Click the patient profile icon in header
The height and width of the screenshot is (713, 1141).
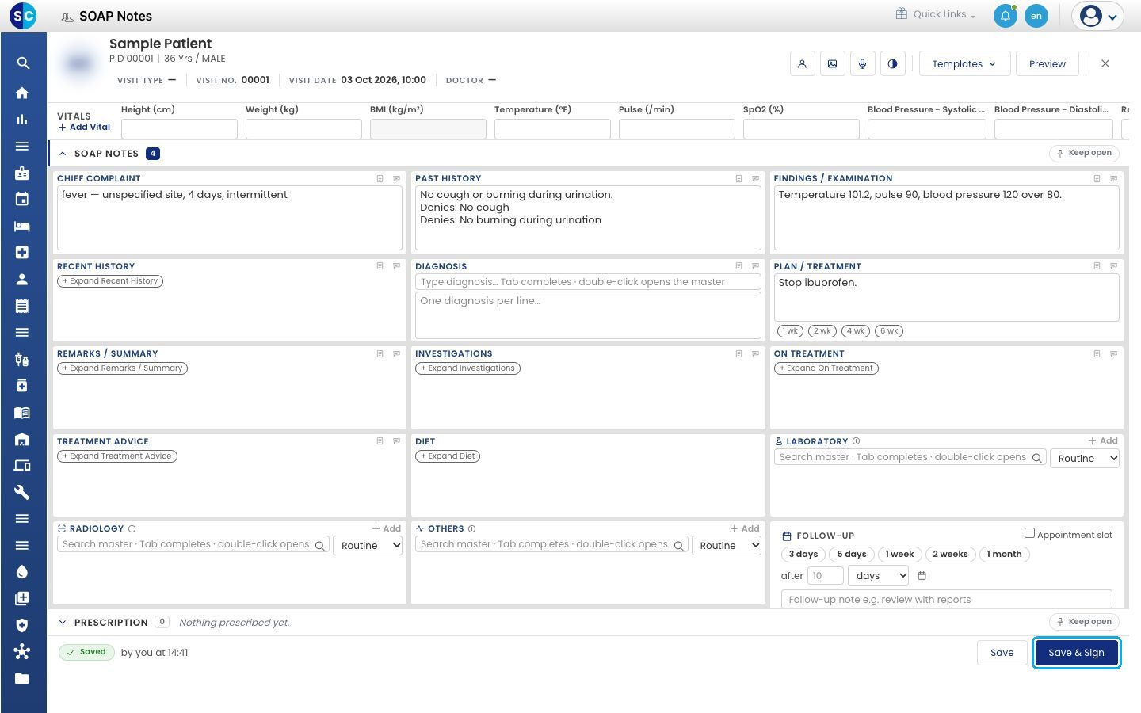tap(802, 64)
